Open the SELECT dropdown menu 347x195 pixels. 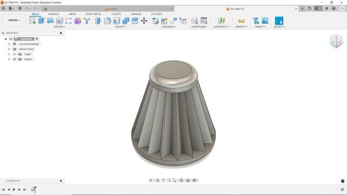click(279, 27)
